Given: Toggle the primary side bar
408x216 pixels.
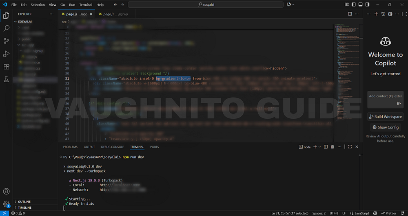Looking at the screenshot, I should point(354,4).
